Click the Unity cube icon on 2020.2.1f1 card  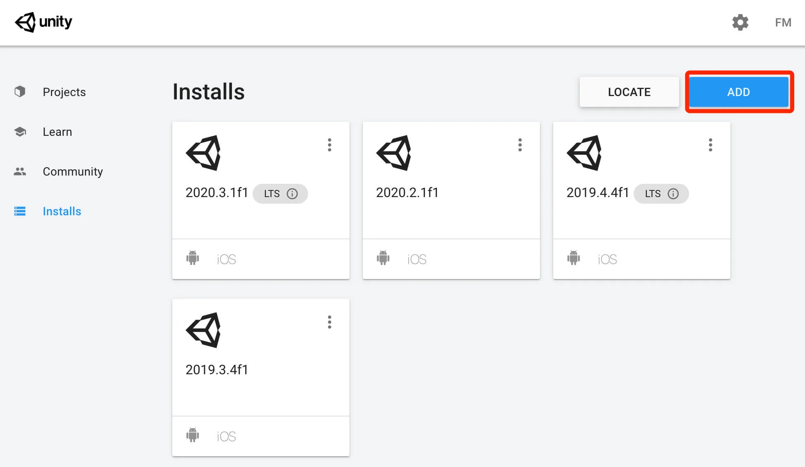point(394,153)
